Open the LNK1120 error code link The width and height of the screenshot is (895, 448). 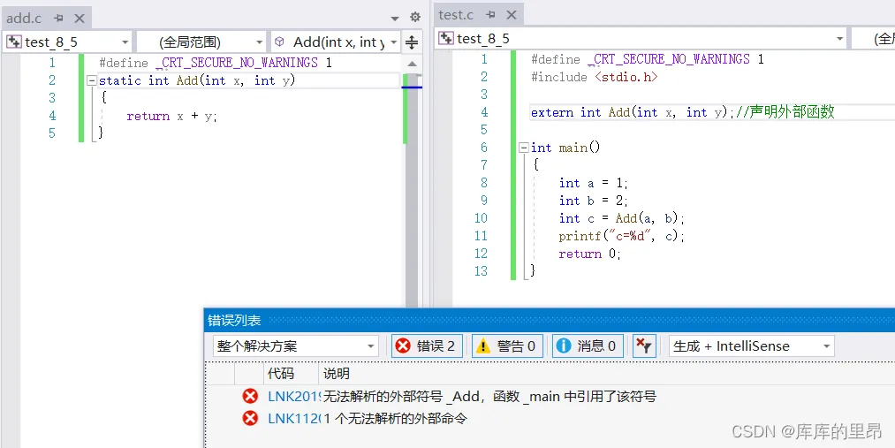[x=294, y=418]
